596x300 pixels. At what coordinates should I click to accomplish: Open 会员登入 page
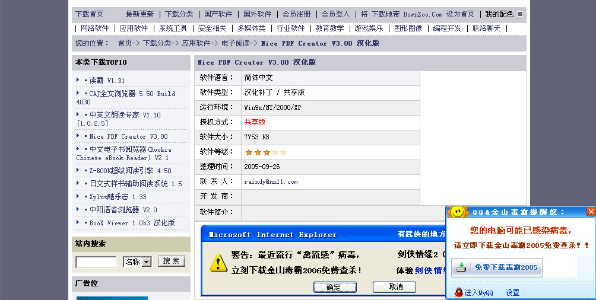335,14
